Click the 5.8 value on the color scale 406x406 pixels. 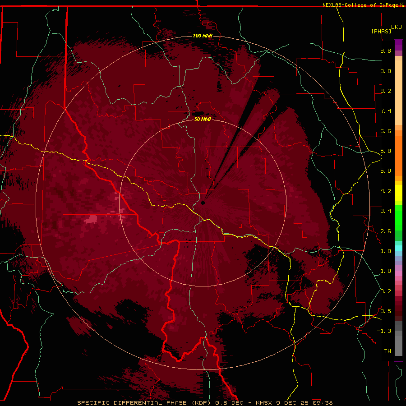click(x=386, y=151)
